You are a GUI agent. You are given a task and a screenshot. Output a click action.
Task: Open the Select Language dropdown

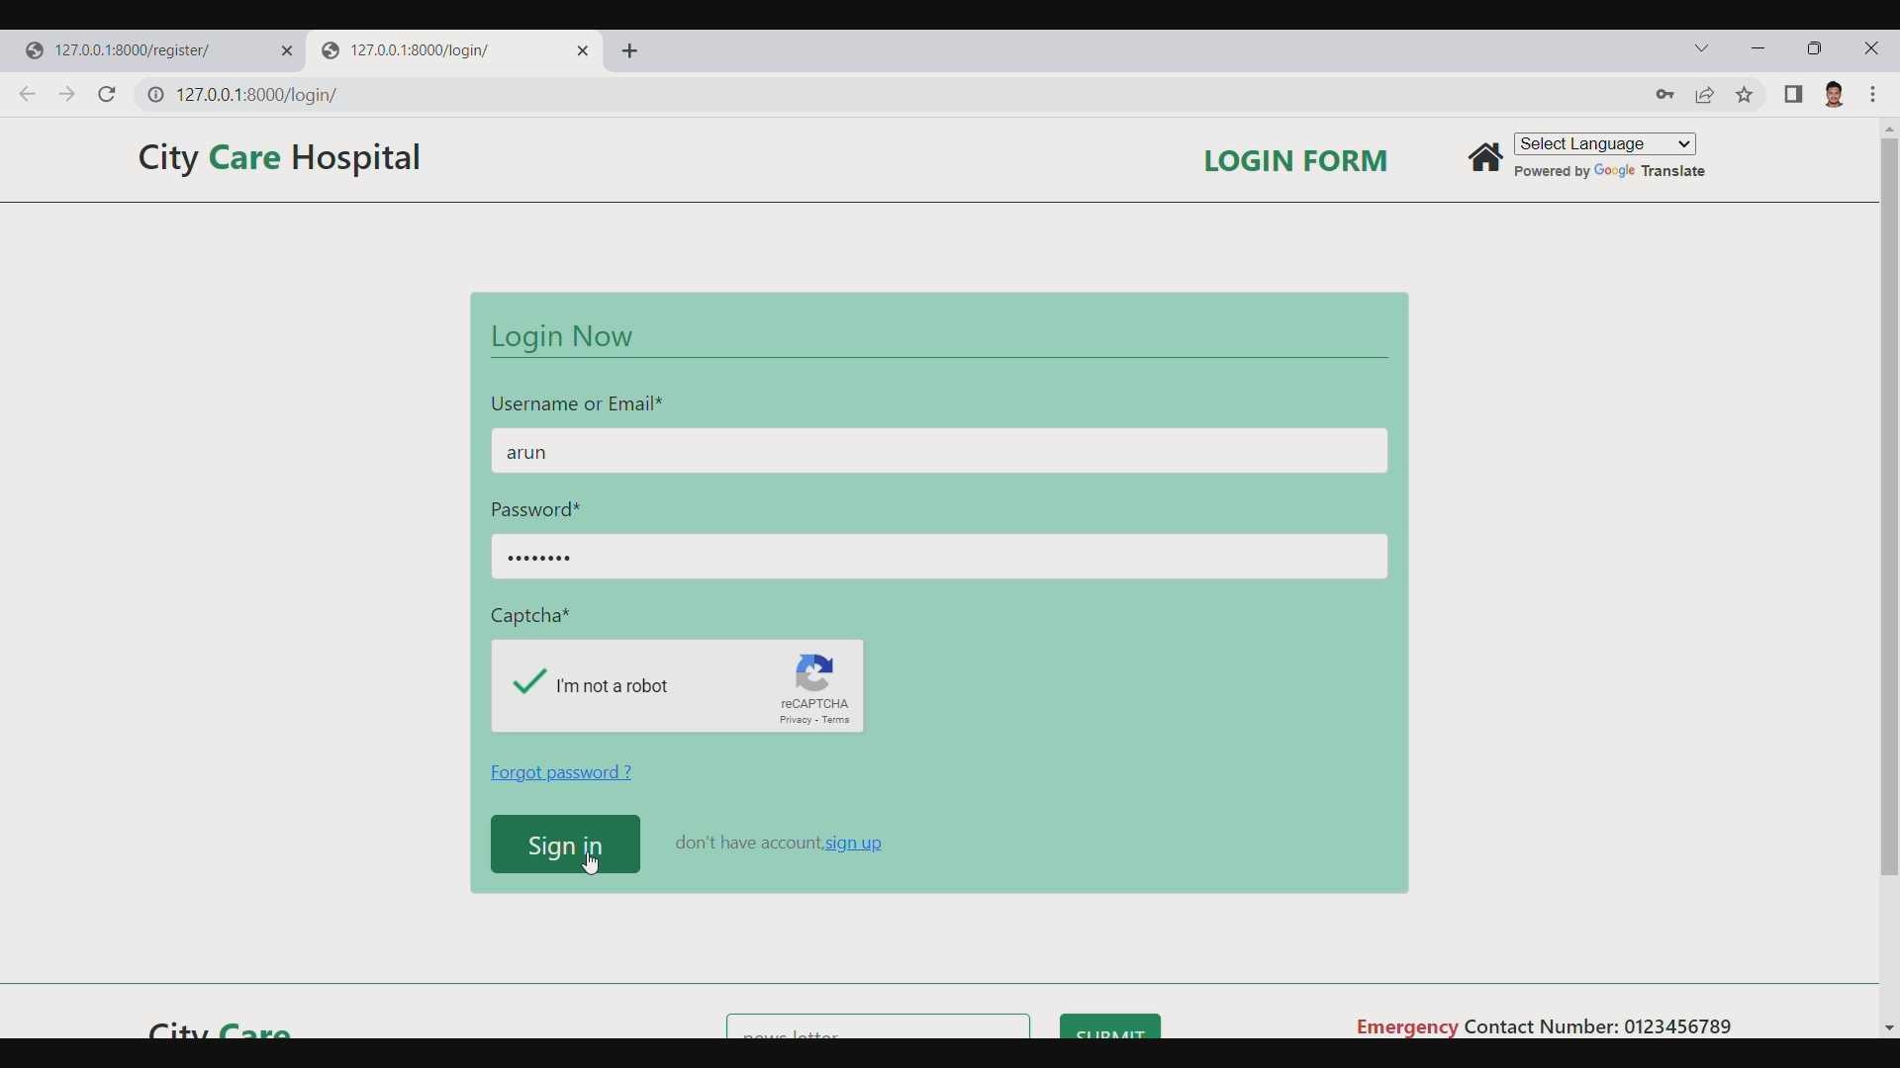tap(1605, 143)
